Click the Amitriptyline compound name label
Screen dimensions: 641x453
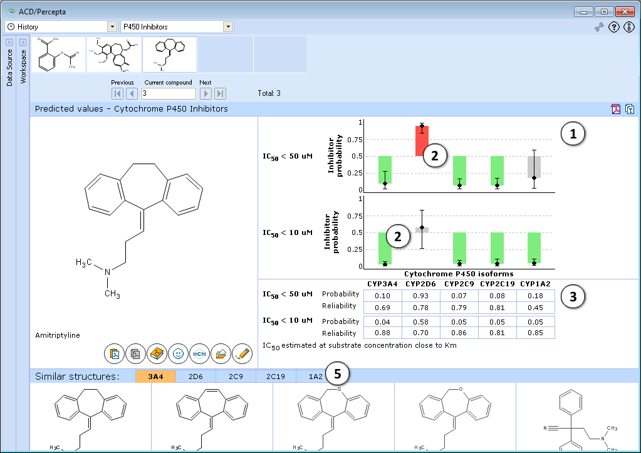(x=58, y=335)
